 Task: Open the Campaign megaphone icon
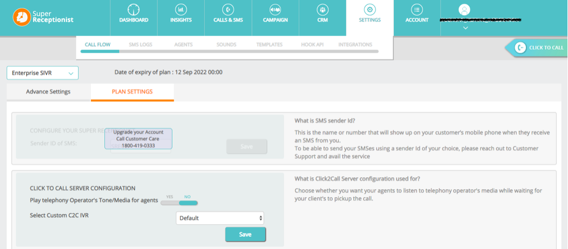pos(275,10)
